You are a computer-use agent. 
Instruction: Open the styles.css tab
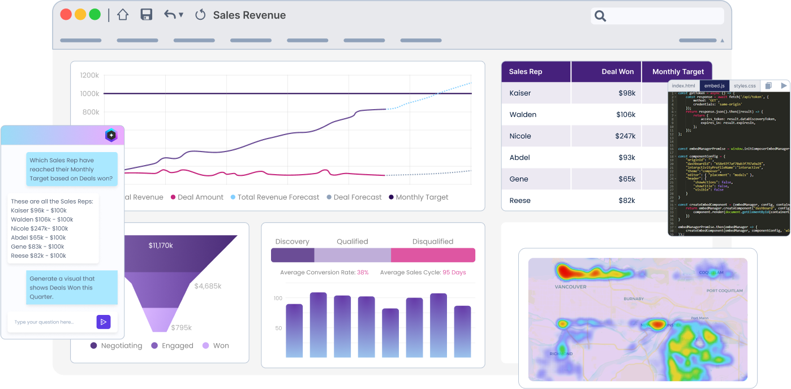tap(745, 86)
